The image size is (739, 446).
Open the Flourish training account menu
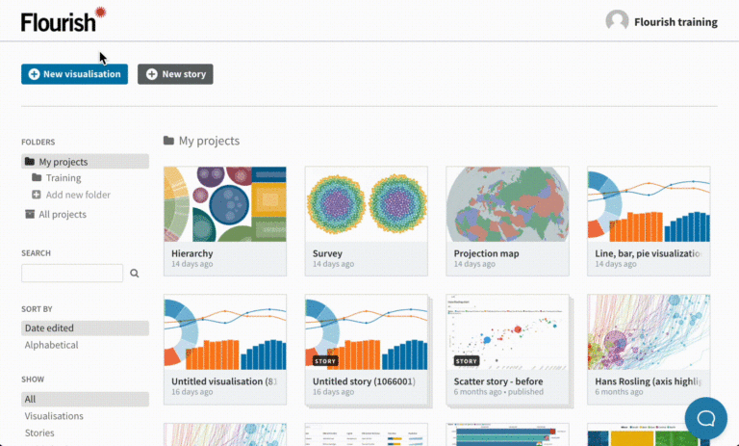click(675, 22)
